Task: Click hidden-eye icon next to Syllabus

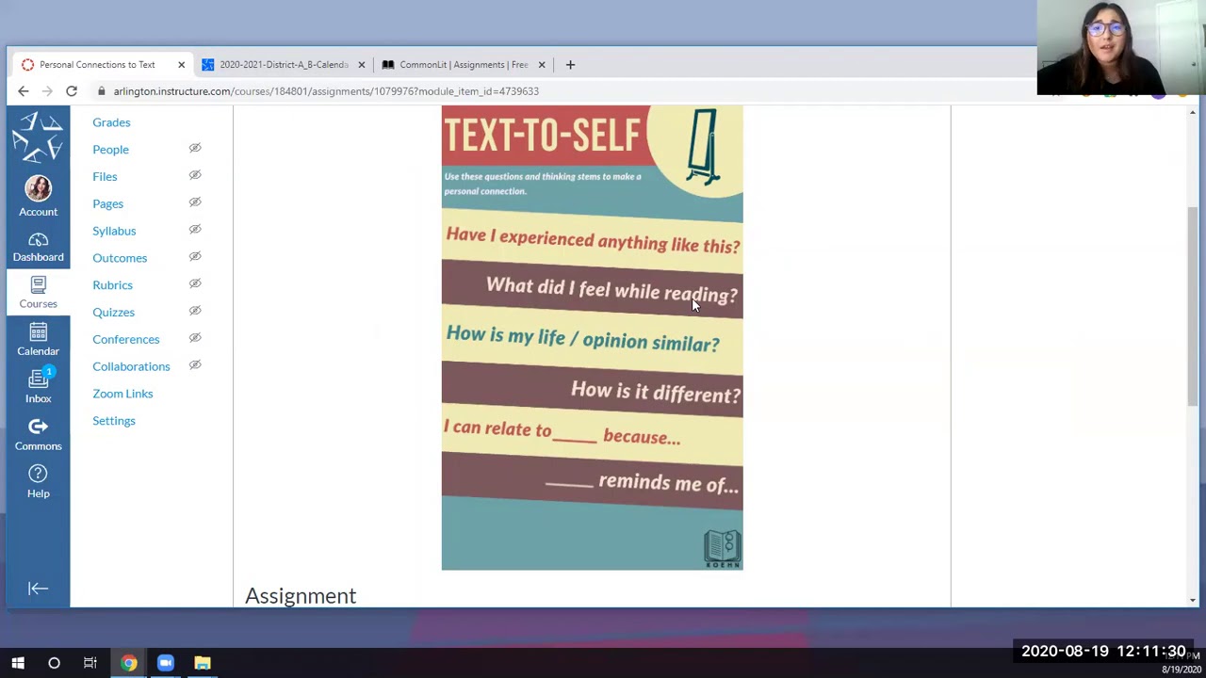Action: pos(195,230)
